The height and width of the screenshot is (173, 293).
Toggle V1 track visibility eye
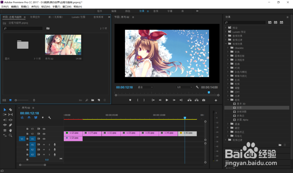click(44, 139)
